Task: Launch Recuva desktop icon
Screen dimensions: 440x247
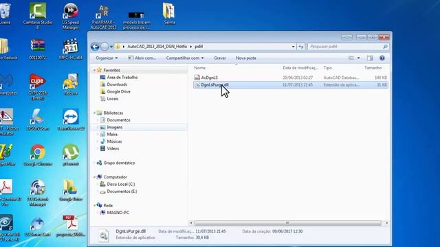Action: [70, 84]
